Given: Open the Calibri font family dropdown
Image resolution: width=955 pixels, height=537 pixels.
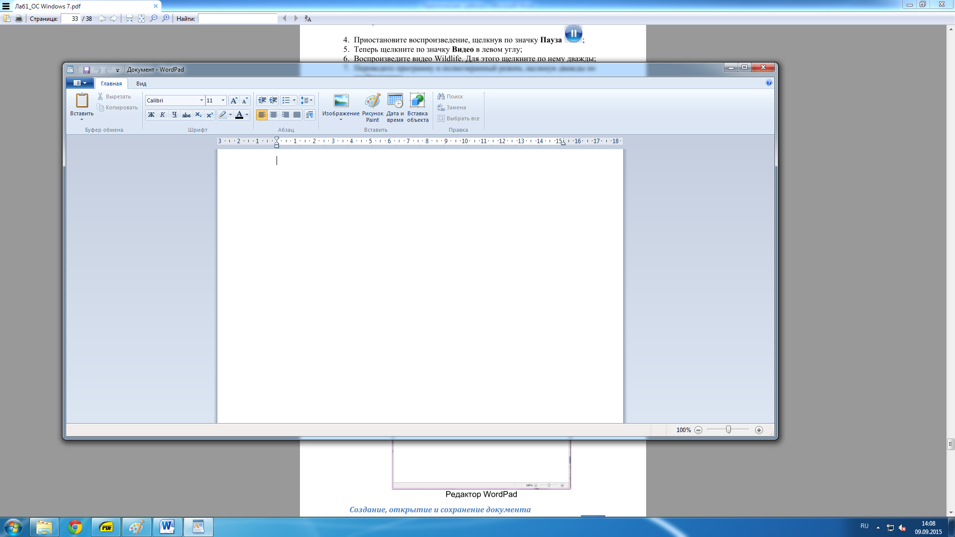Looking at the screenshot, I should (201, 100).
